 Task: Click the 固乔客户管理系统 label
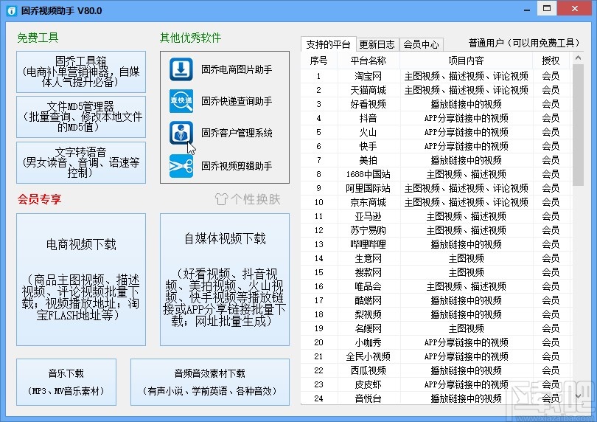coord(237,133)
